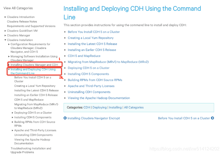Screen dimensions: 222x154
Task: Expand Installing CDH 5 Components sidebar arrow
Action: point(13,117)
